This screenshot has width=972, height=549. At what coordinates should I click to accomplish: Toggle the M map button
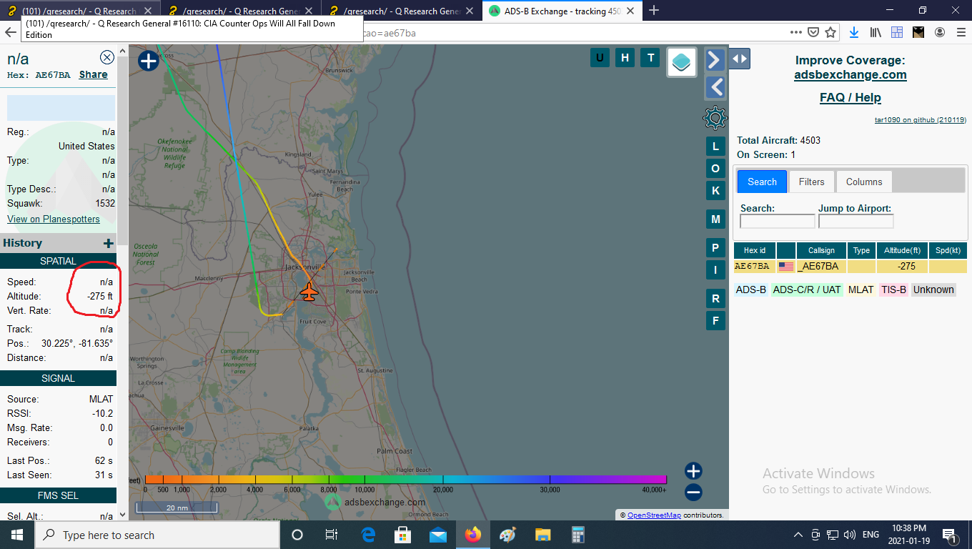pos(715,219)
